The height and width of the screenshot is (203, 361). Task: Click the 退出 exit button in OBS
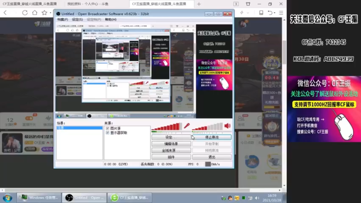pos(212,157)
